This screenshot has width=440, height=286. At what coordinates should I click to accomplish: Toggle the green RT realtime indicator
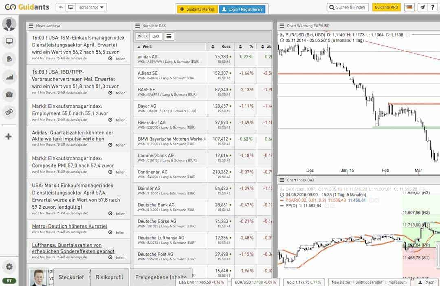(x=9, y=281)
